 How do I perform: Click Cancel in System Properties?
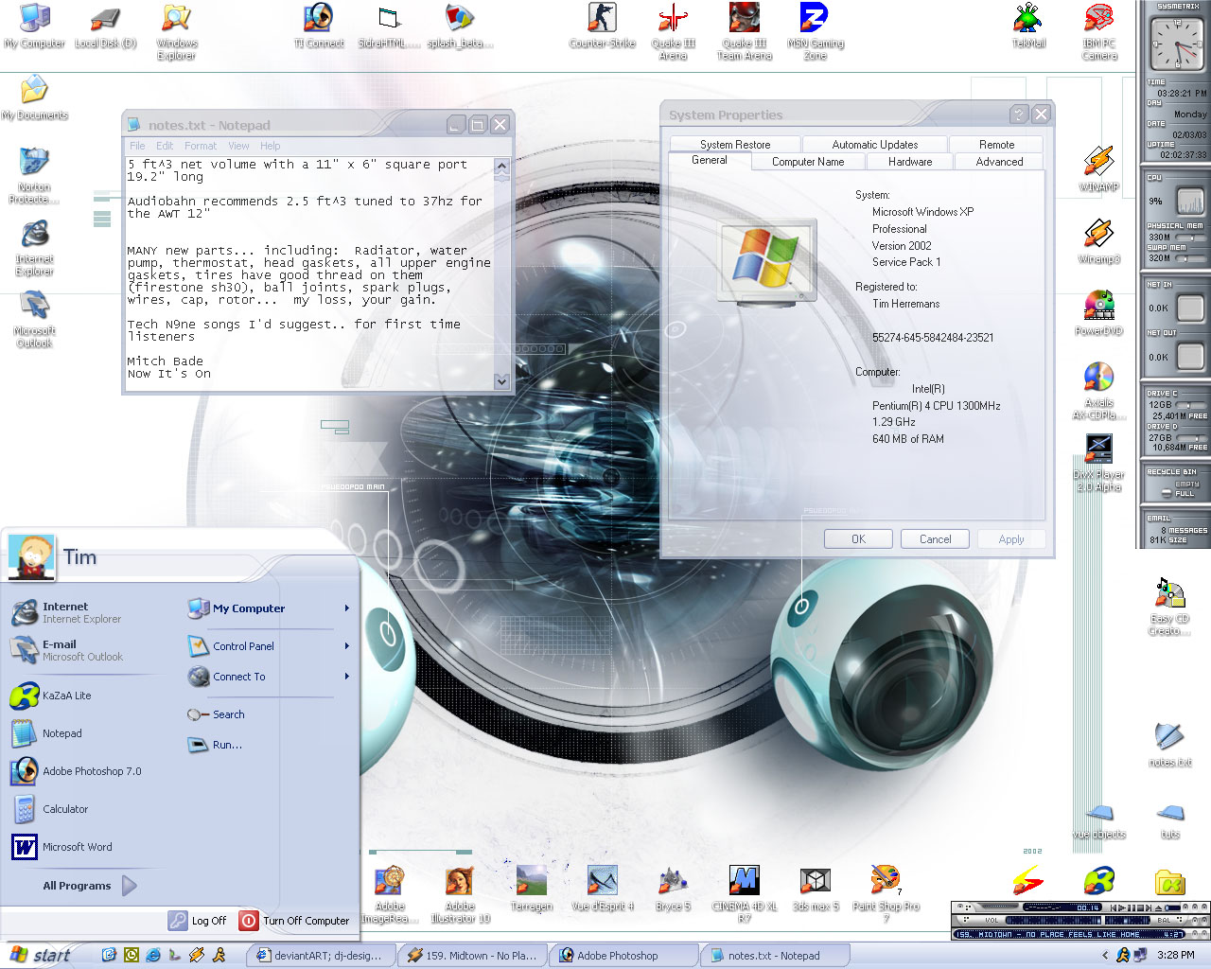(x=936, y=539)
